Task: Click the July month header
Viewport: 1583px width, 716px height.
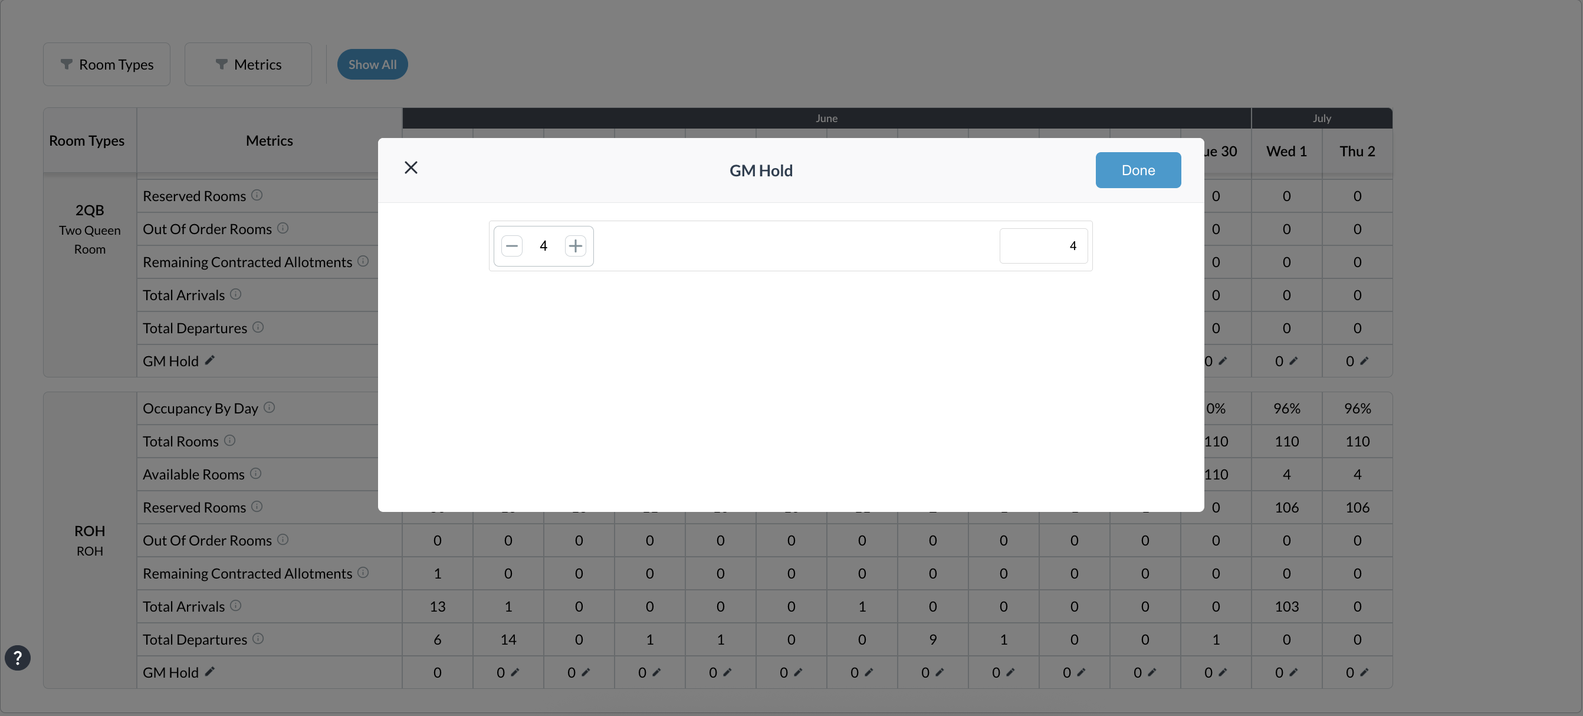Action: pyautogui.click(x=1322, y=118)
